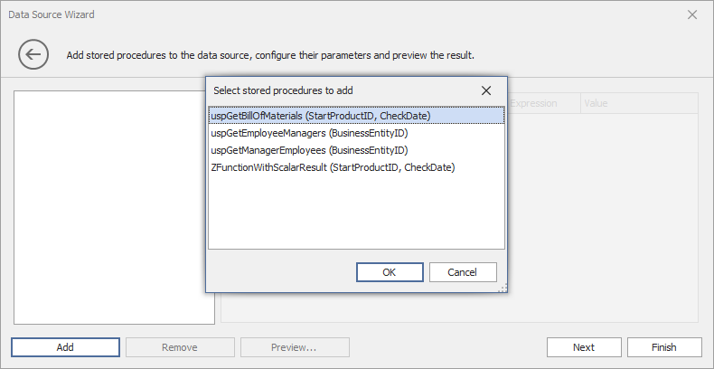Viewport: 714px width, 369px height.
Task: Pick uspGetManagerEmployees procedure entry
Action: [356, 150]
